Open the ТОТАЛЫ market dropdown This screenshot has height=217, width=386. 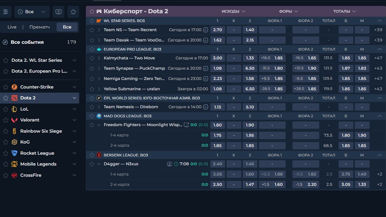click(x=345, y=11)
